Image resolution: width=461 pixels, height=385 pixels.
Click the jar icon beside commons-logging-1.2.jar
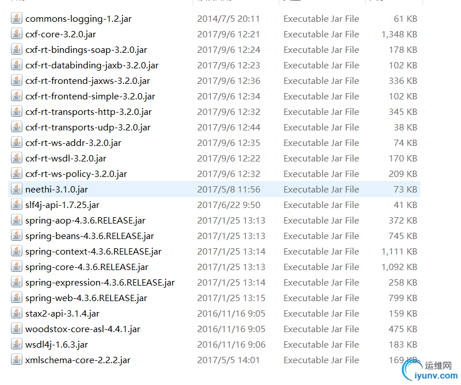(17, 18)
